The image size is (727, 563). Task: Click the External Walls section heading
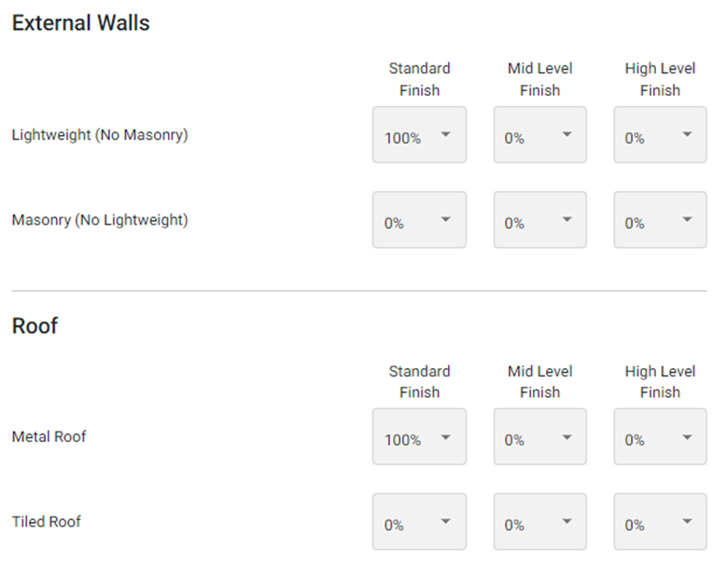[80, 24]
